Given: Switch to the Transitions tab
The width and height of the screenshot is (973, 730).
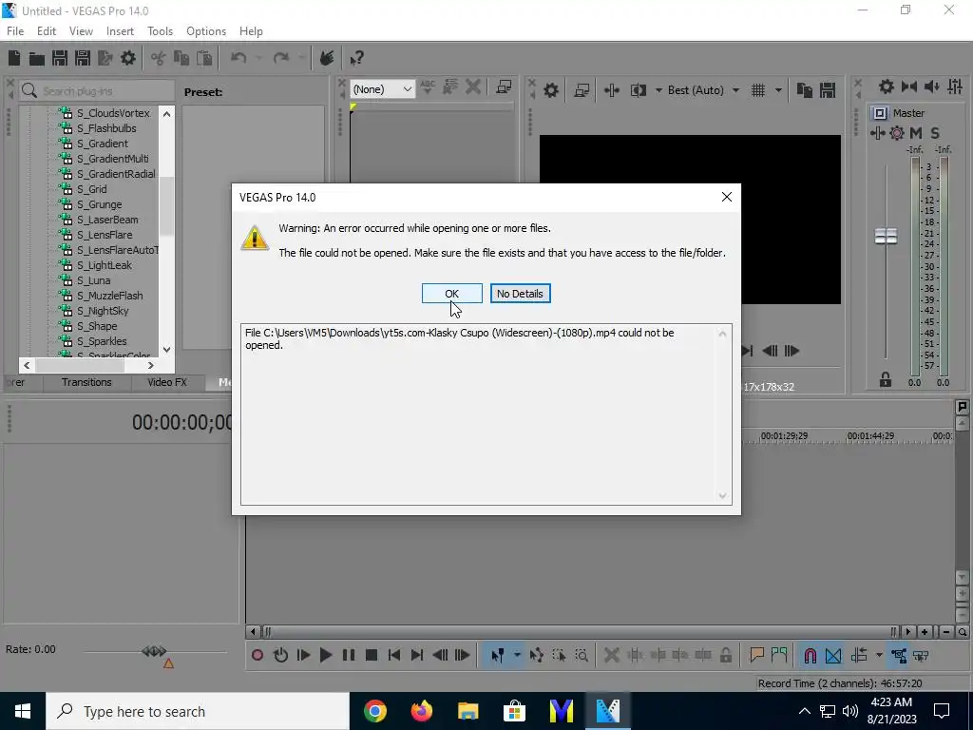Looking at the screenshot, I should point(86,382).
